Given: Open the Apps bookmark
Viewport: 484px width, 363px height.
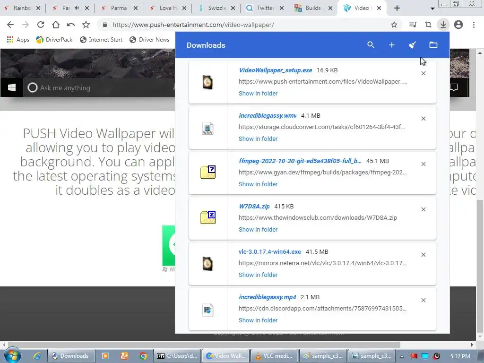Looking at the screenshot, I should pos(18,40).
